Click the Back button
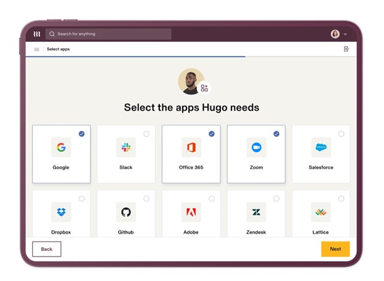 (47, 249)
